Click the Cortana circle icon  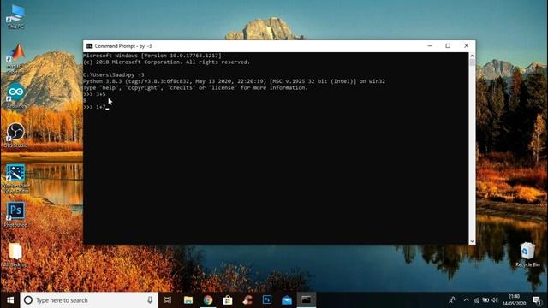[x=28, y=300]
